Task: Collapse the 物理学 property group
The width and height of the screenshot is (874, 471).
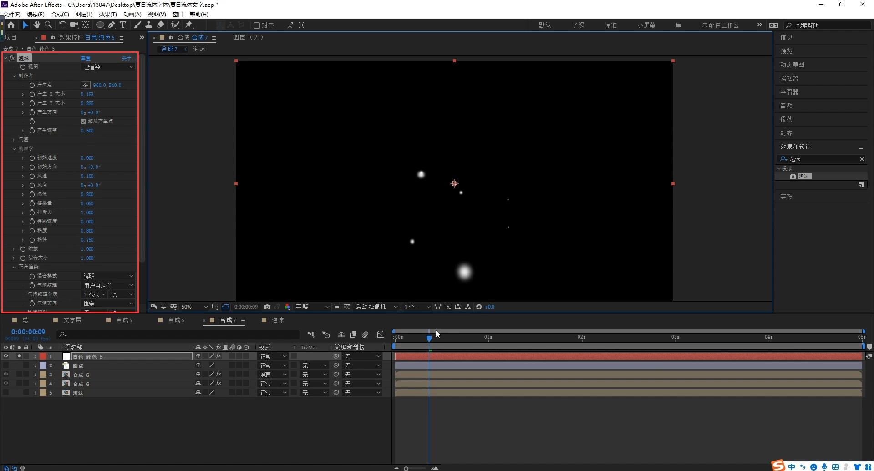Action: coord(14,149)
